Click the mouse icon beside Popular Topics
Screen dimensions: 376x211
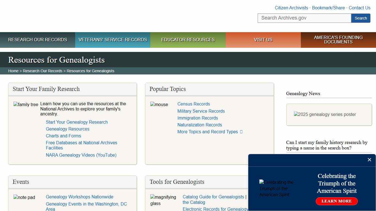(x=159, y=104)
